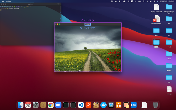Viewport: 176px width, 110px height.
Task: Open the P icon menu bar item
Action: point(120,1)
